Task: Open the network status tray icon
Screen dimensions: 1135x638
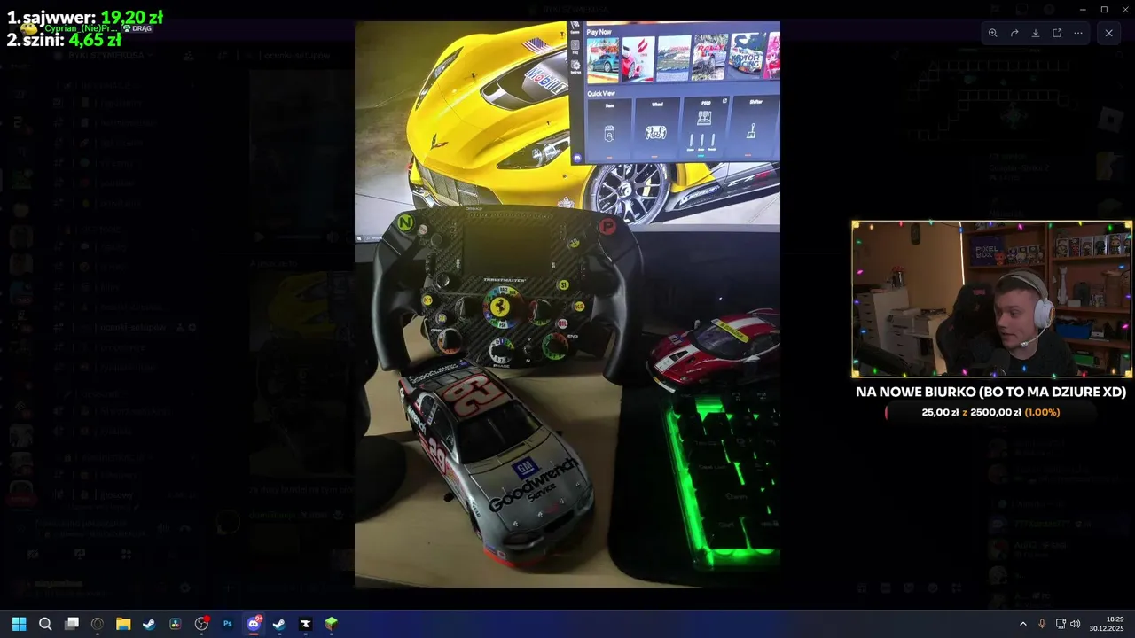Action: pos(1061,624)
